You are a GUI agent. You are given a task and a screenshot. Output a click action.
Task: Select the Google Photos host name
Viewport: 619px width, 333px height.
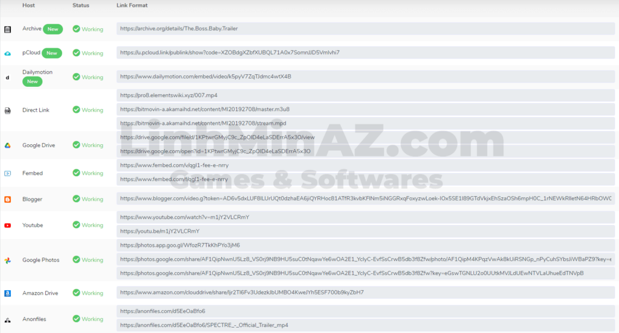click(41, 260)
